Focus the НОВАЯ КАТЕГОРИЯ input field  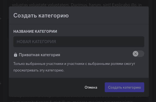(79, 42)
